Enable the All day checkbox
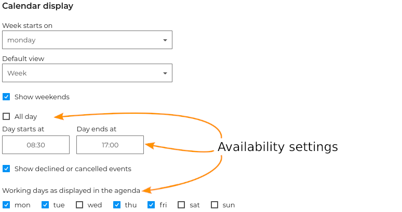The height and width of the screenshot is (212, 402). (x=6, y=116)
